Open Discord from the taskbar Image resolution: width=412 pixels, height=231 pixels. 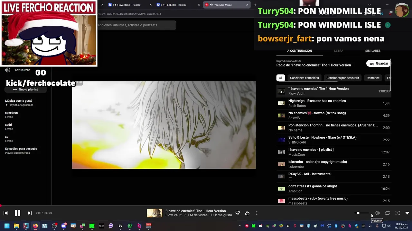64,226
